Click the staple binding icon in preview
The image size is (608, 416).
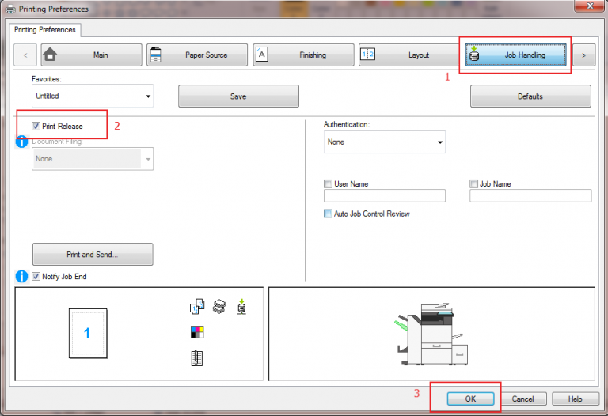click(x=197, y=358)
